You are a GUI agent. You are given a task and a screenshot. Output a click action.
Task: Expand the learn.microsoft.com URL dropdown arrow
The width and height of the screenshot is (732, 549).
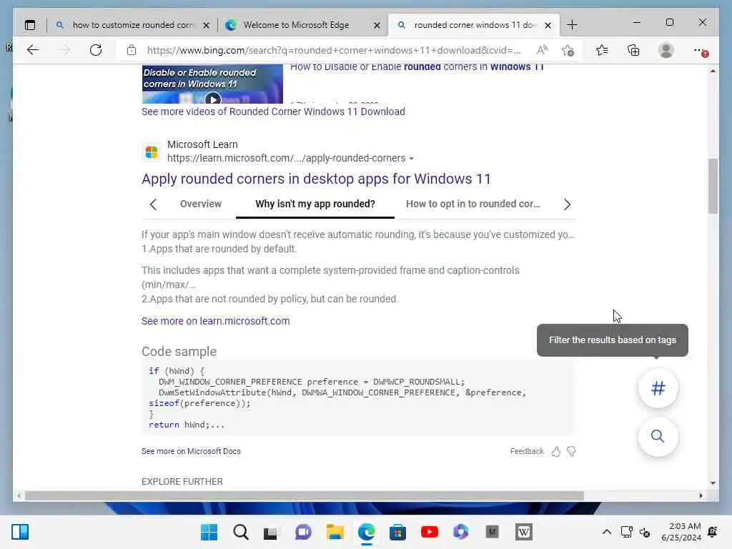click(x=411, y=159)
